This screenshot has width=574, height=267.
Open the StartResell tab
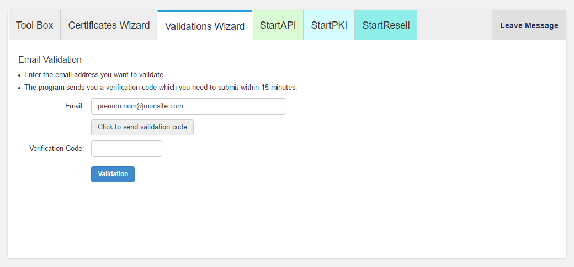point(386,25)
